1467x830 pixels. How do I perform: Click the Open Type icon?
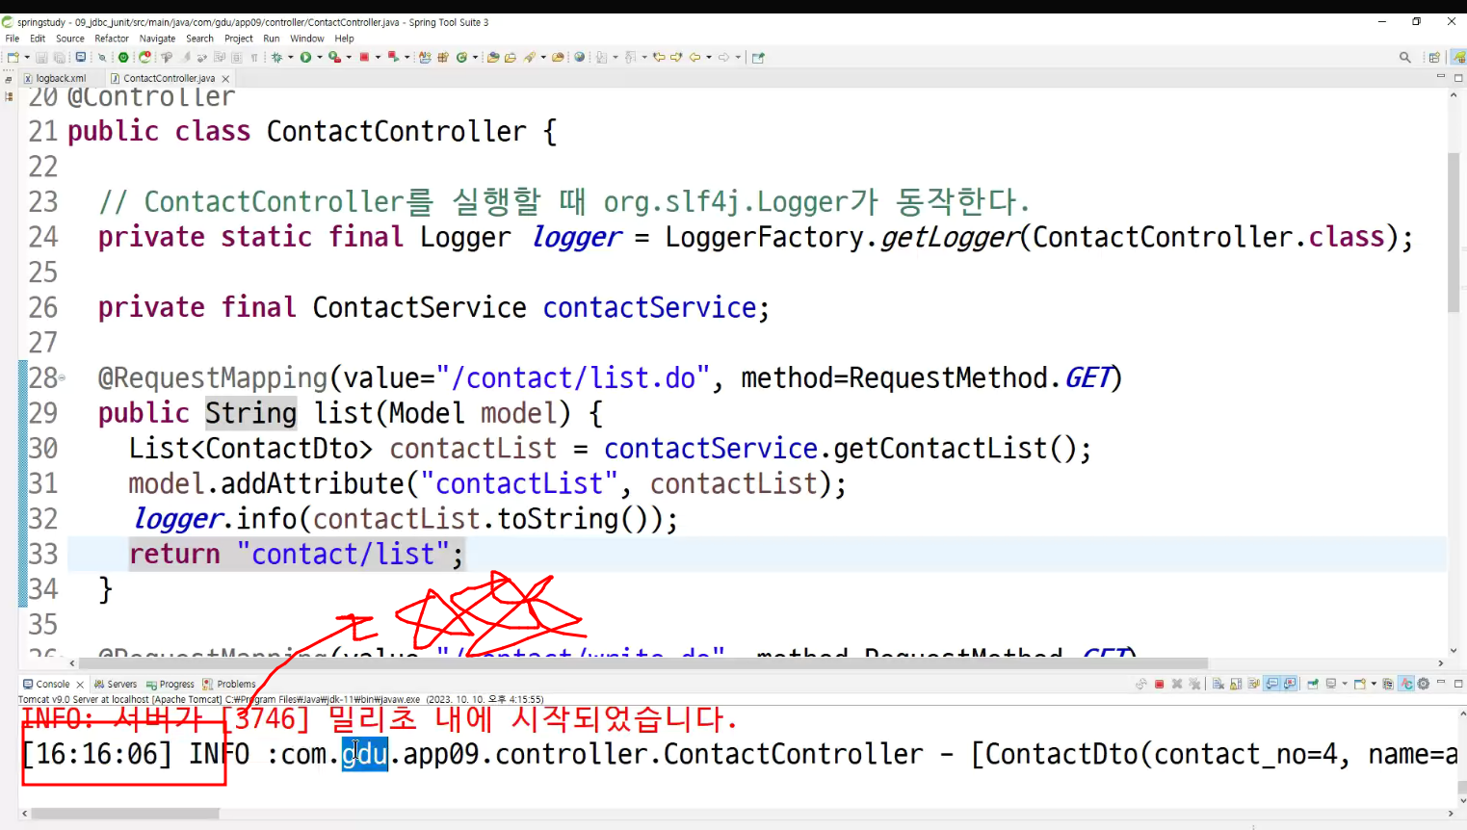[x=492, y=57]
